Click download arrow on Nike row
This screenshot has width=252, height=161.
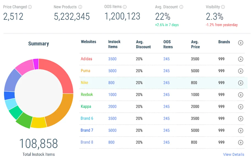coord(241,83)
